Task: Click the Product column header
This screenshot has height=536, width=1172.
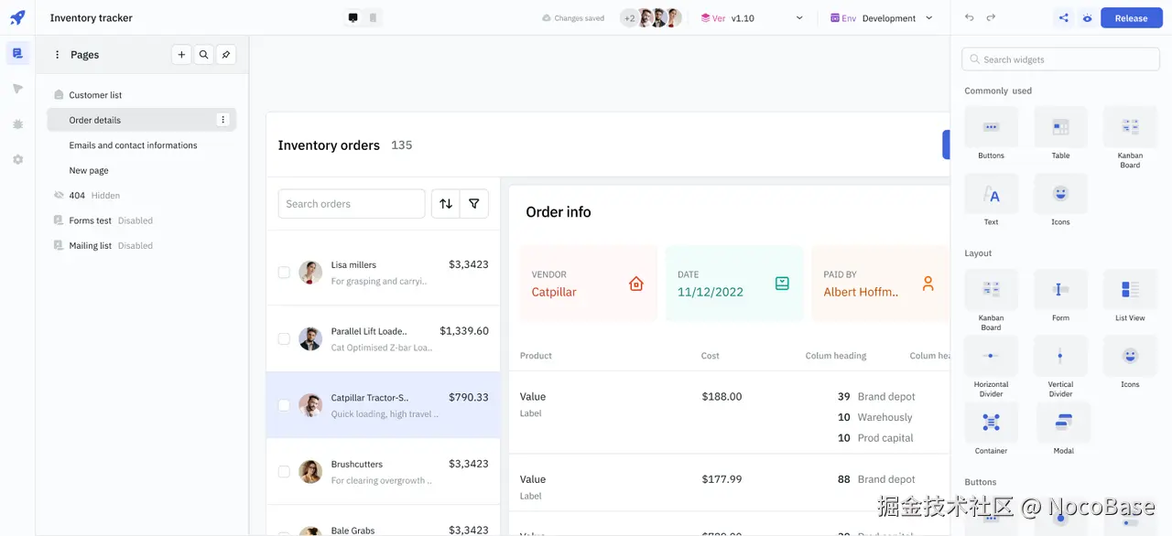Action: [x=536, y=356]
